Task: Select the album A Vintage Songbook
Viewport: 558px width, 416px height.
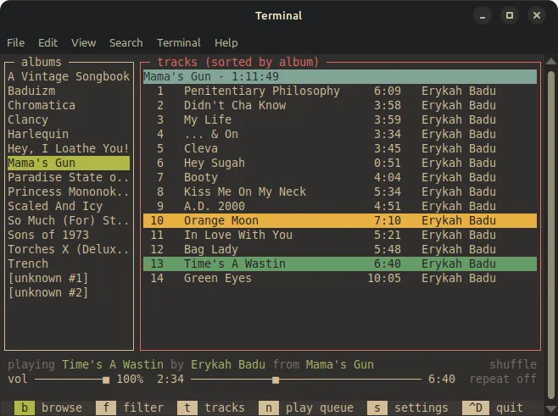Action: click(69, 76)
